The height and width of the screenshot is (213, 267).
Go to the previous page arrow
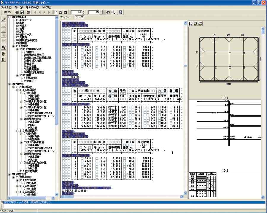(40, 12)
